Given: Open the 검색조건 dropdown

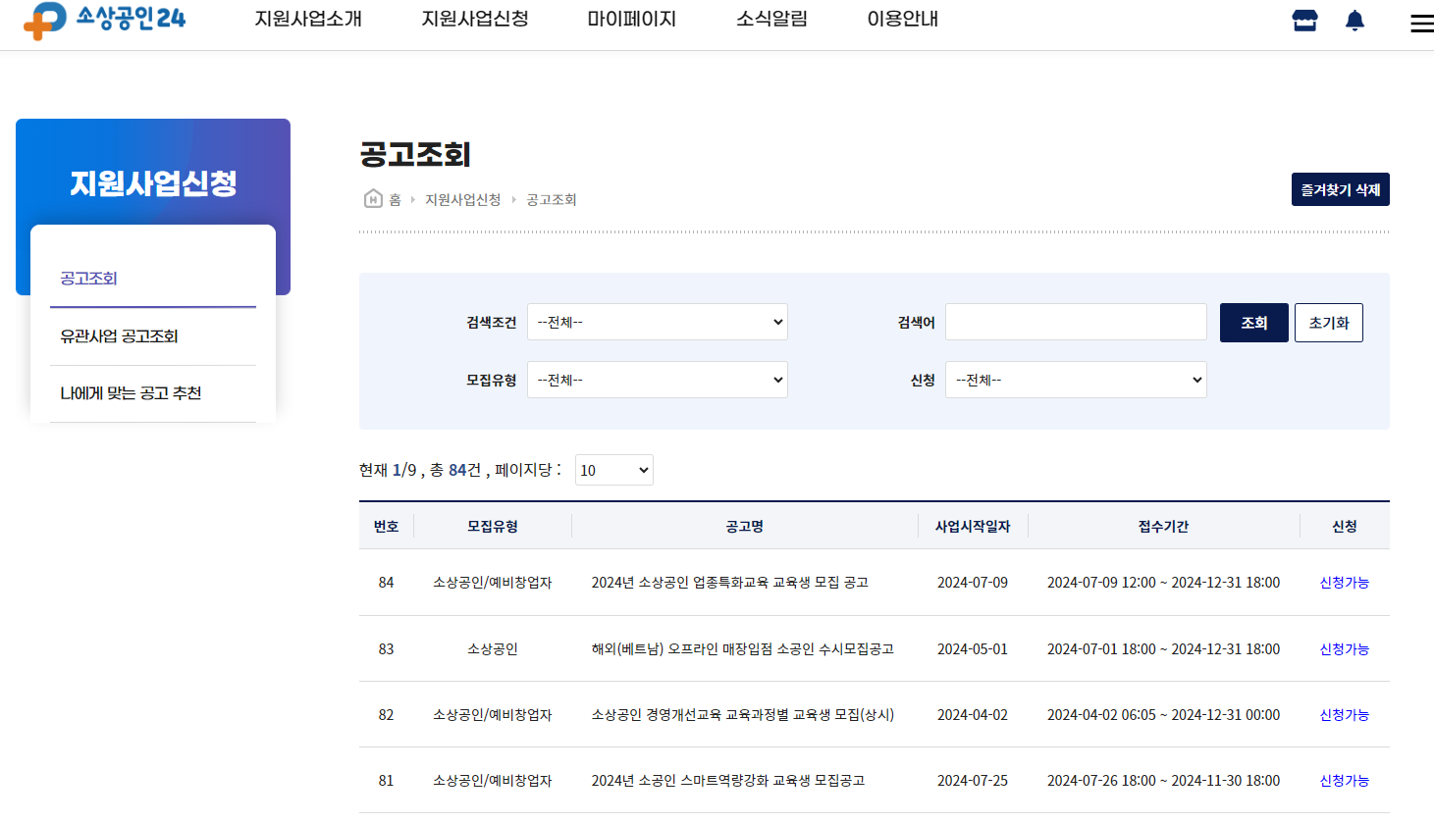Looking at the screenshot, I should point(657,322).
